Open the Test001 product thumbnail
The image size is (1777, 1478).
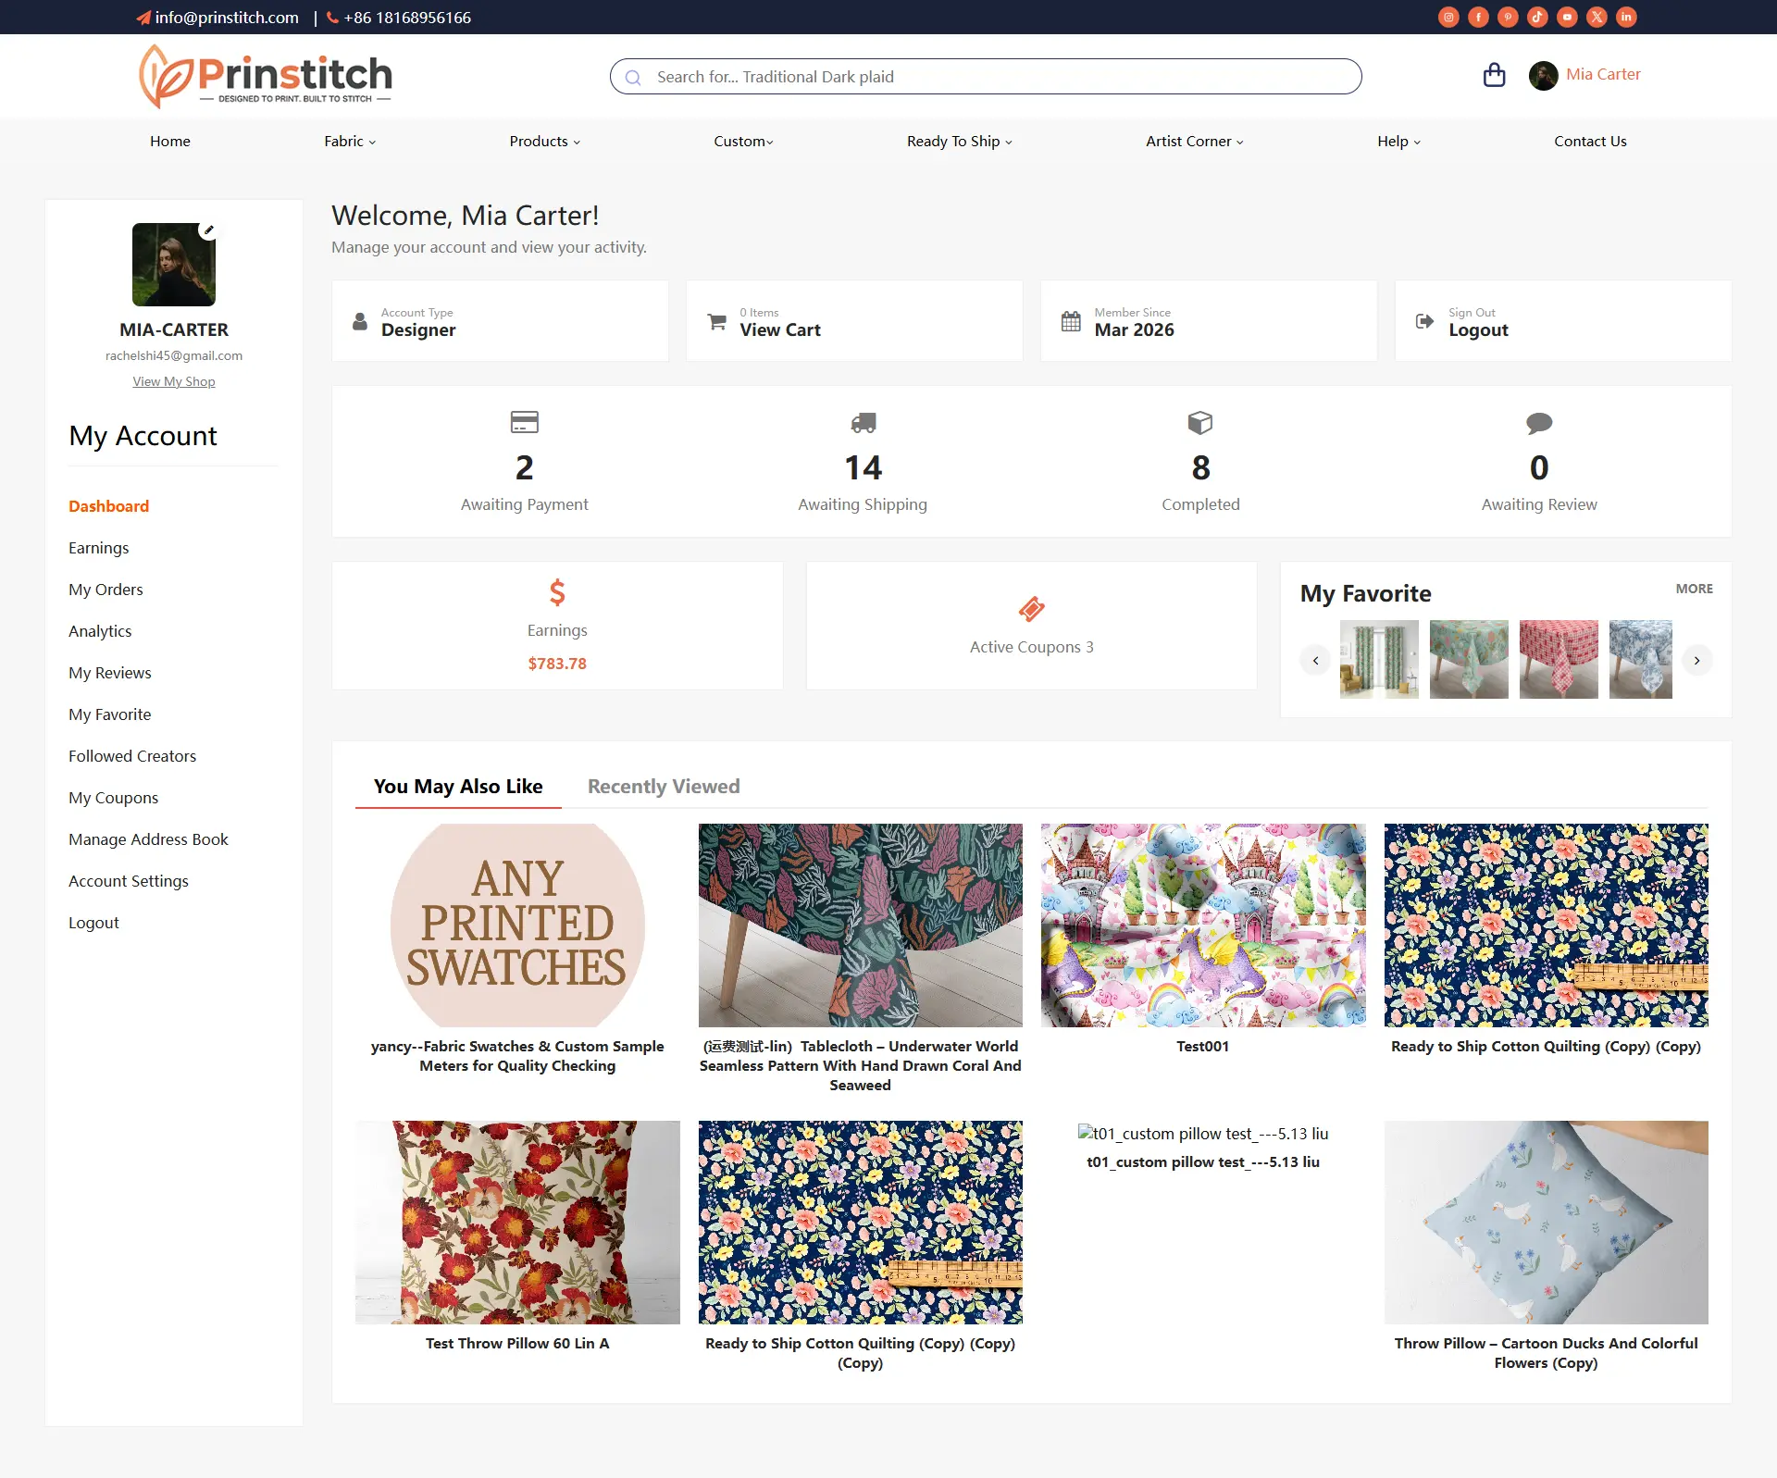[1203, 925]
